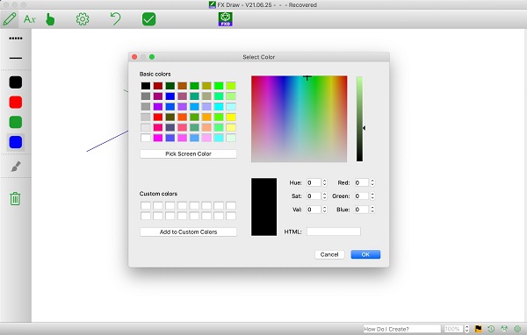Select the black basic color swatch
Screen dimensions: 527x335
(146, 86)
